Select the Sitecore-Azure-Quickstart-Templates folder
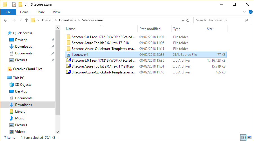 [104, 49]
